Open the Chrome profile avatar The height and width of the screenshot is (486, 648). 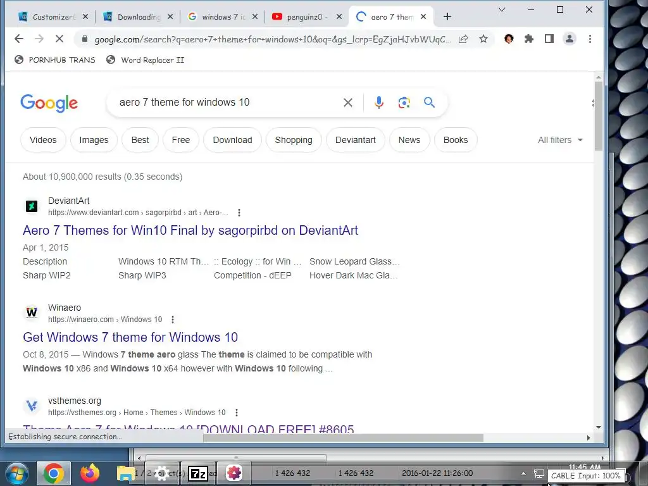click(x=570, y=39)
